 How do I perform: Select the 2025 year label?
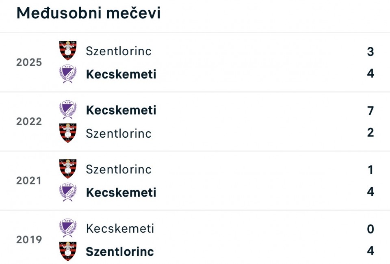29,63
